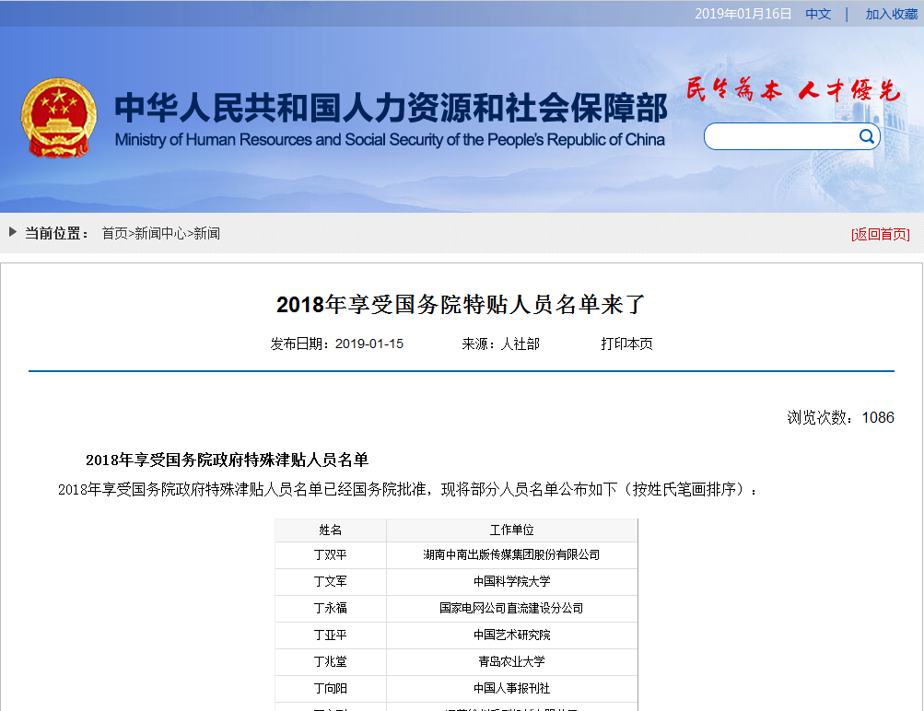Click the national emblem logo

coord(57,118)
